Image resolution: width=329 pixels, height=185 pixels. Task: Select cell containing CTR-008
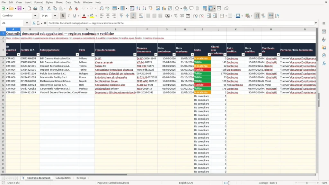tap(13, 85)
